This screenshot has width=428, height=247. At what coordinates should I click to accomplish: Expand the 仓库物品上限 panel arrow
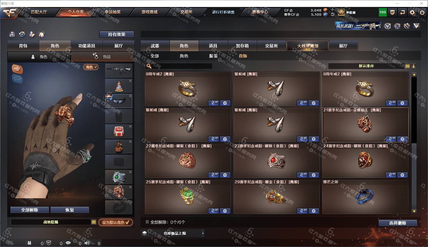[x=203, y=233]
